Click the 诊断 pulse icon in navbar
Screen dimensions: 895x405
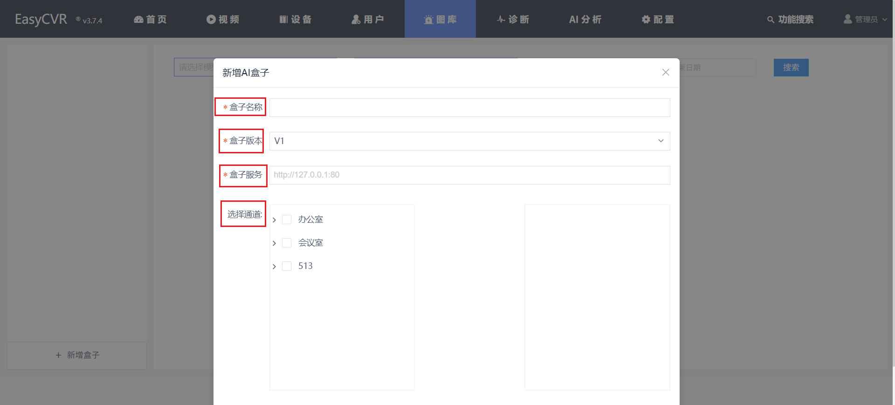click(x=501, y=20)
